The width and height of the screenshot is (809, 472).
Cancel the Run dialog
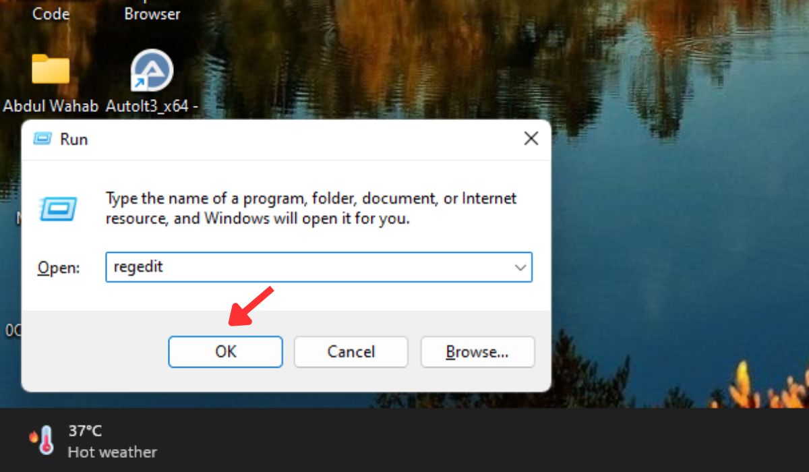[351, 351]
